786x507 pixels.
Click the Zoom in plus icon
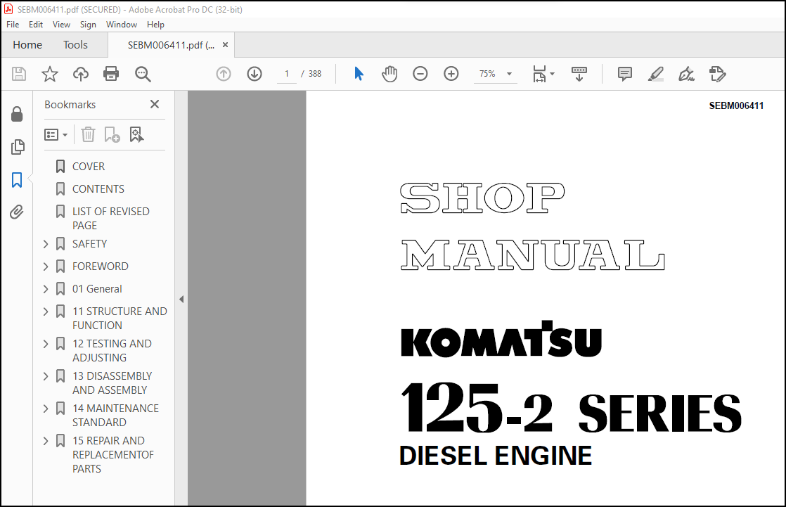pos(451,75)
